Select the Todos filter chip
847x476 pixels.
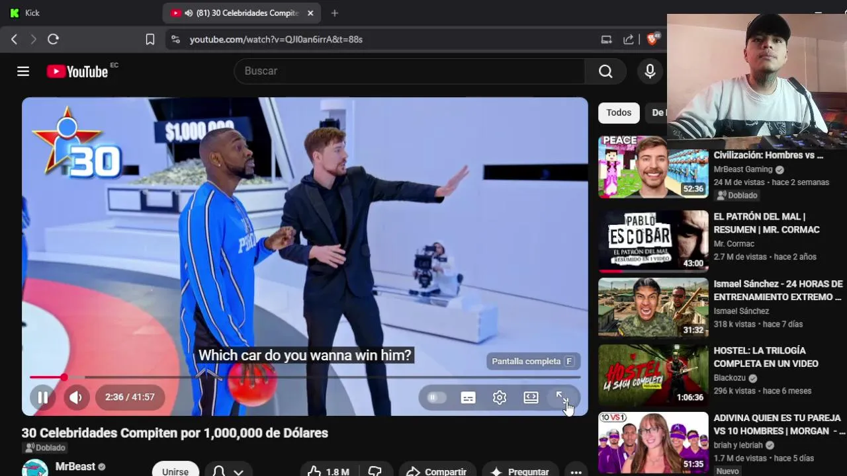[x=619, y=112]
